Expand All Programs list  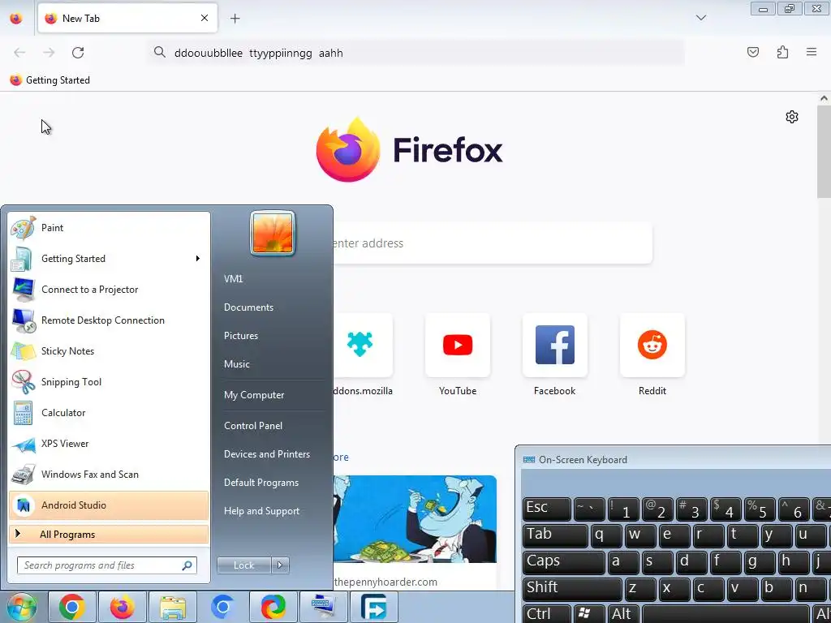coord(109,534)
